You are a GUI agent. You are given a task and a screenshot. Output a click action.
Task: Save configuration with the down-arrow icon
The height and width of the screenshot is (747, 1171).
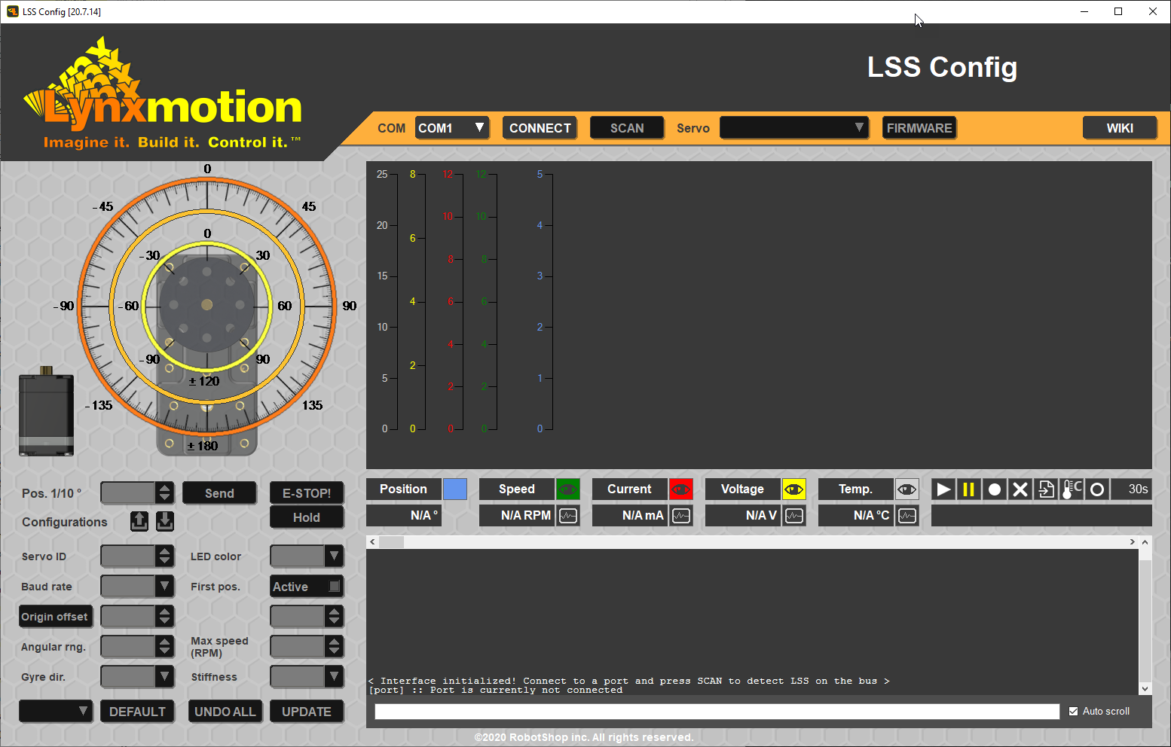(x=165, y=521)
